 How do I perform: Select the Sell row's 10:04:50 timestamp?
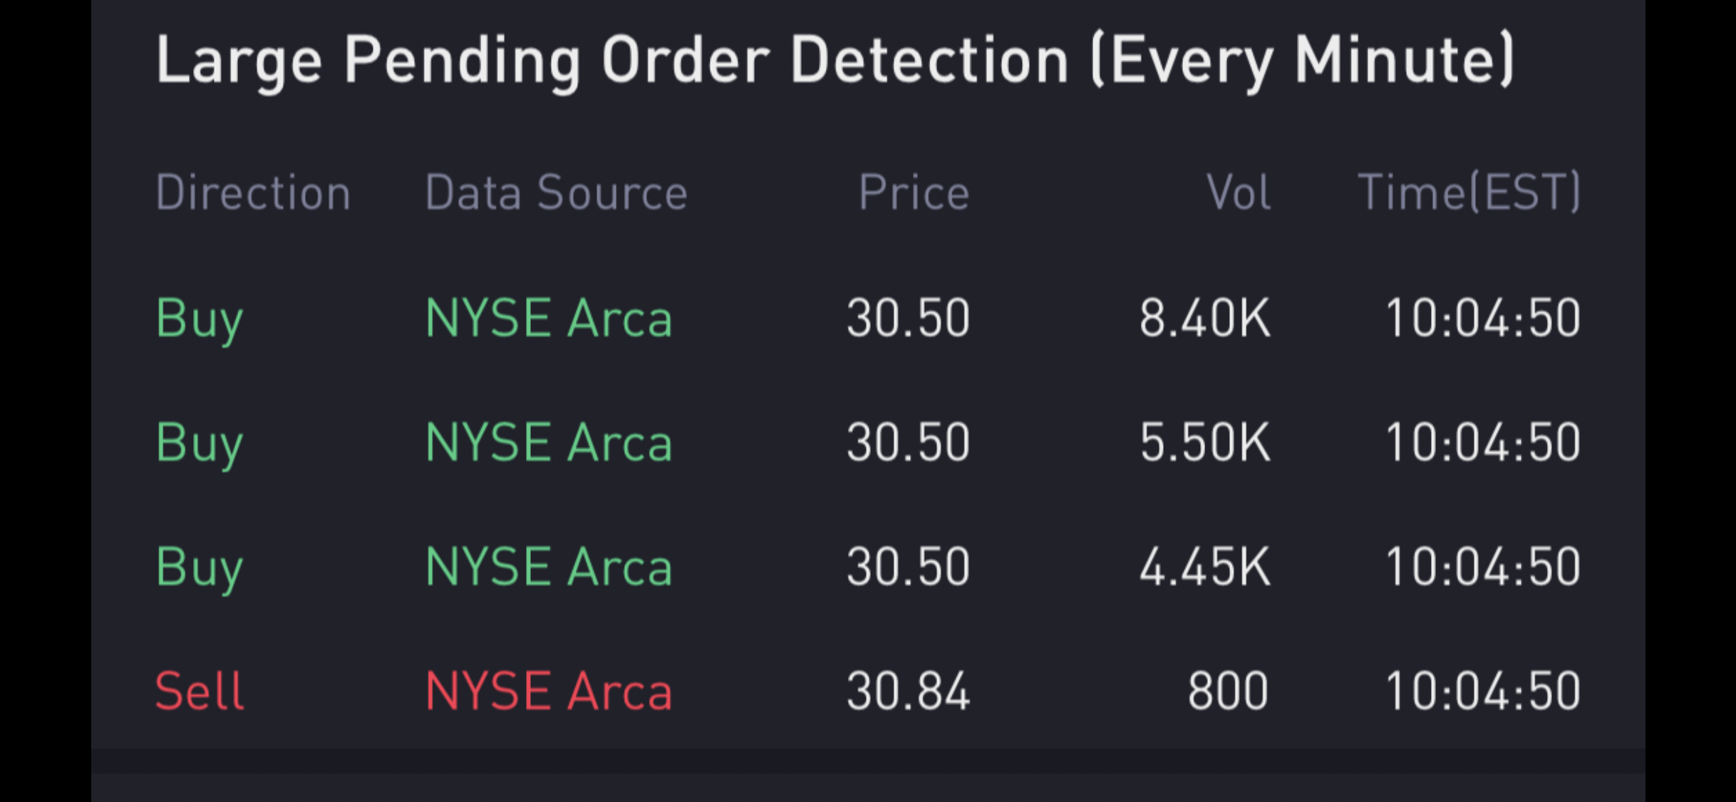click(x=1484, y=692)
